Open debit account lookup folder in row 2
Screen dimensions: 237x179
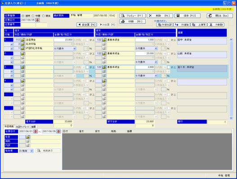[x=23, y=54]
